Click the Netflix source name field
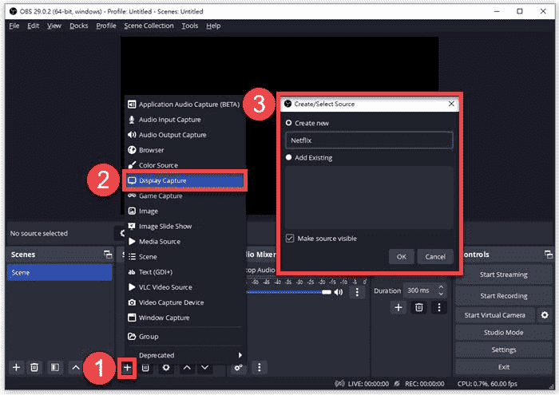559x395 pixels. point(369,140)
